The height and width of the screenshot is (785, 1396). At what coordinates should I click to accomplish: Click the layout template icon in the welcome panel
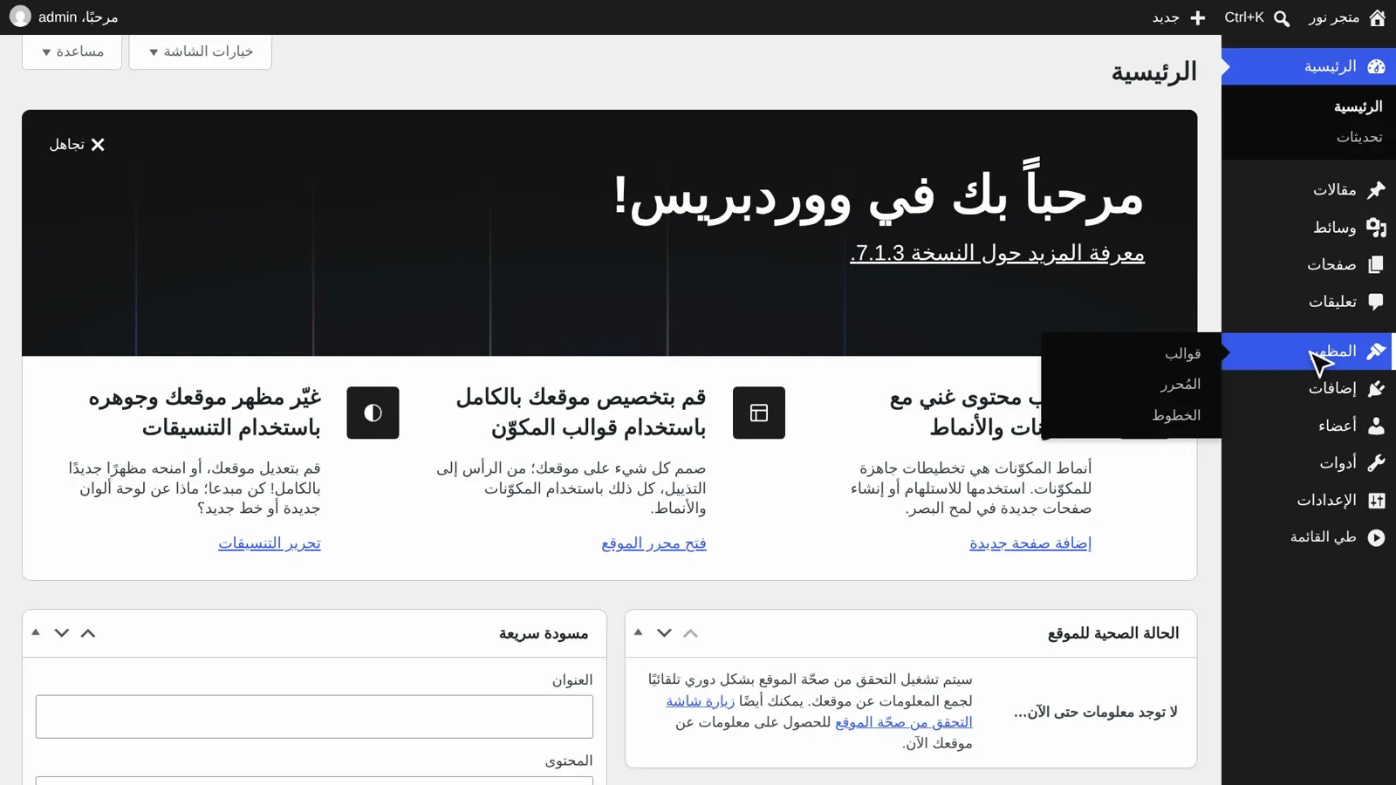(x=759, y=413)
